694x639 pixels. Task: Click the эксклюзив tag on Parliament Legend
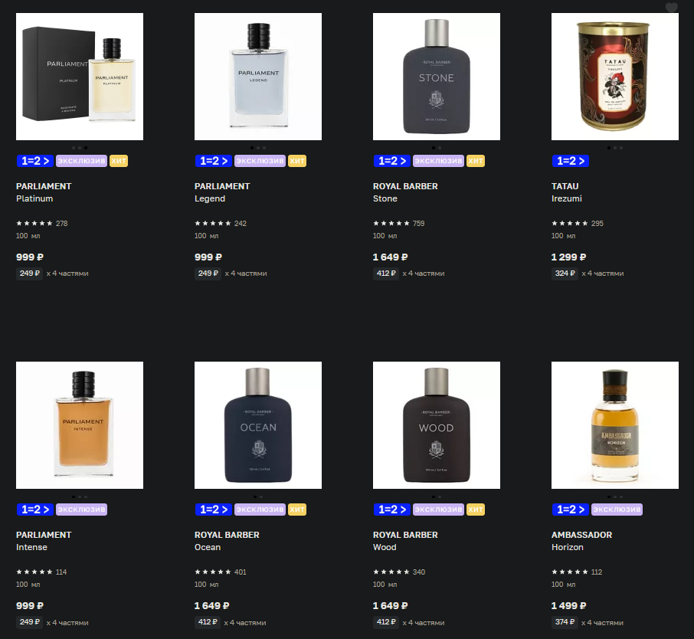(260, 161)
